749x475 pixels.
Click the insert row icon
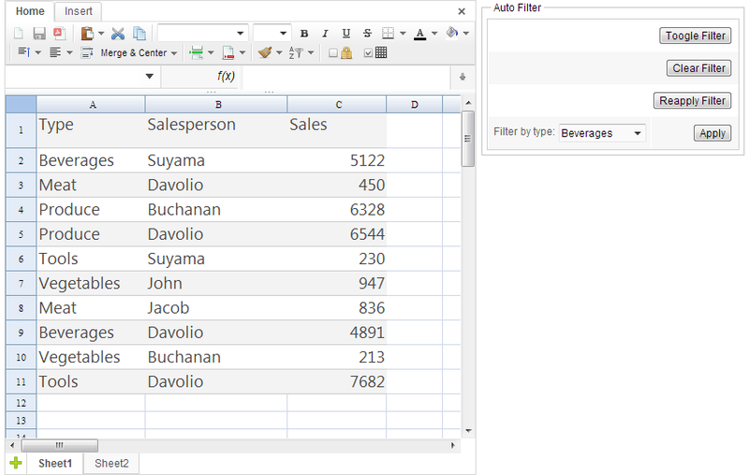point(197,52)
